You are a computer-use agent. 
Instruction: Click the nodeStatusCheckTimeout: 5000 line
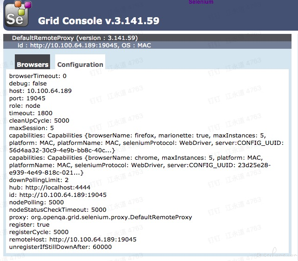pos(57,210)
